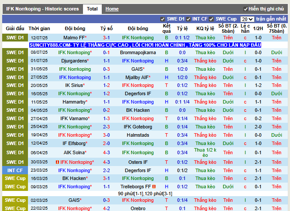This screenshot has width=290, height=211.
Task: Click the 3-1 score of Malmo FF match
Action: [106, 38]
